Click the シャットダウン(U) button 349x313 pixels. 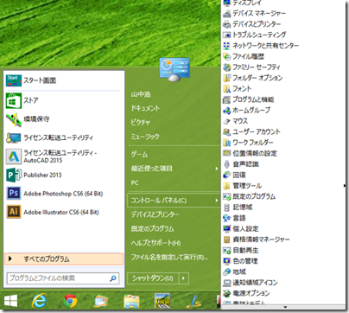tap(153, 278)
